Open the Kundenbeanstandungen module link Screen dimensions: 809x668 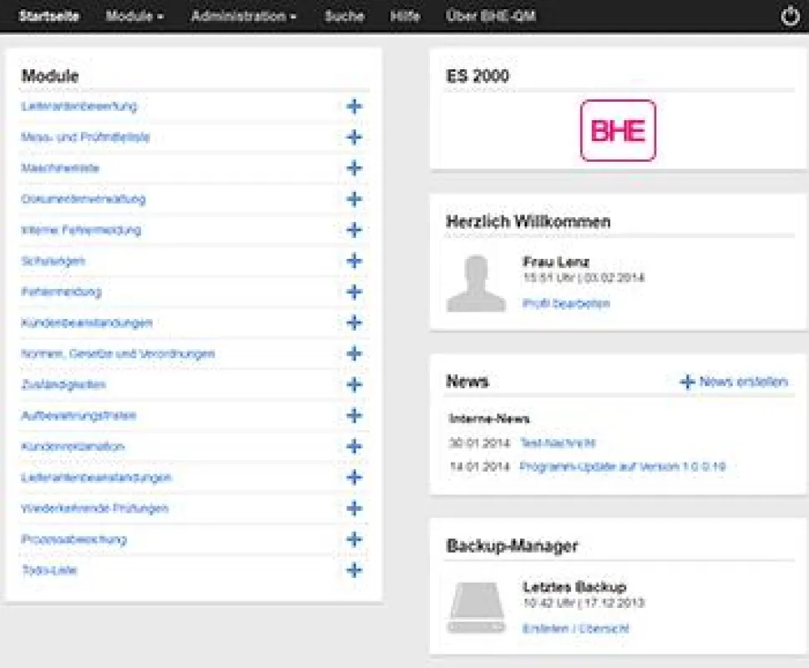pos(87,323)
